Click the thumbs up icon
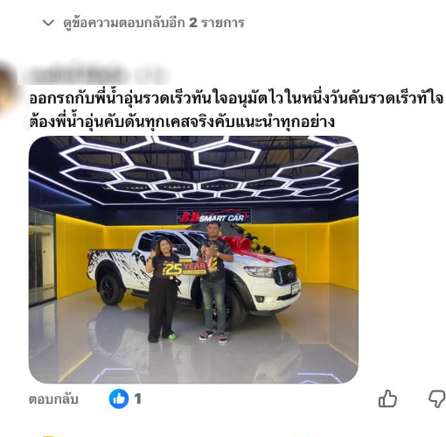The image size is (446, 437). tap(387, 398)
